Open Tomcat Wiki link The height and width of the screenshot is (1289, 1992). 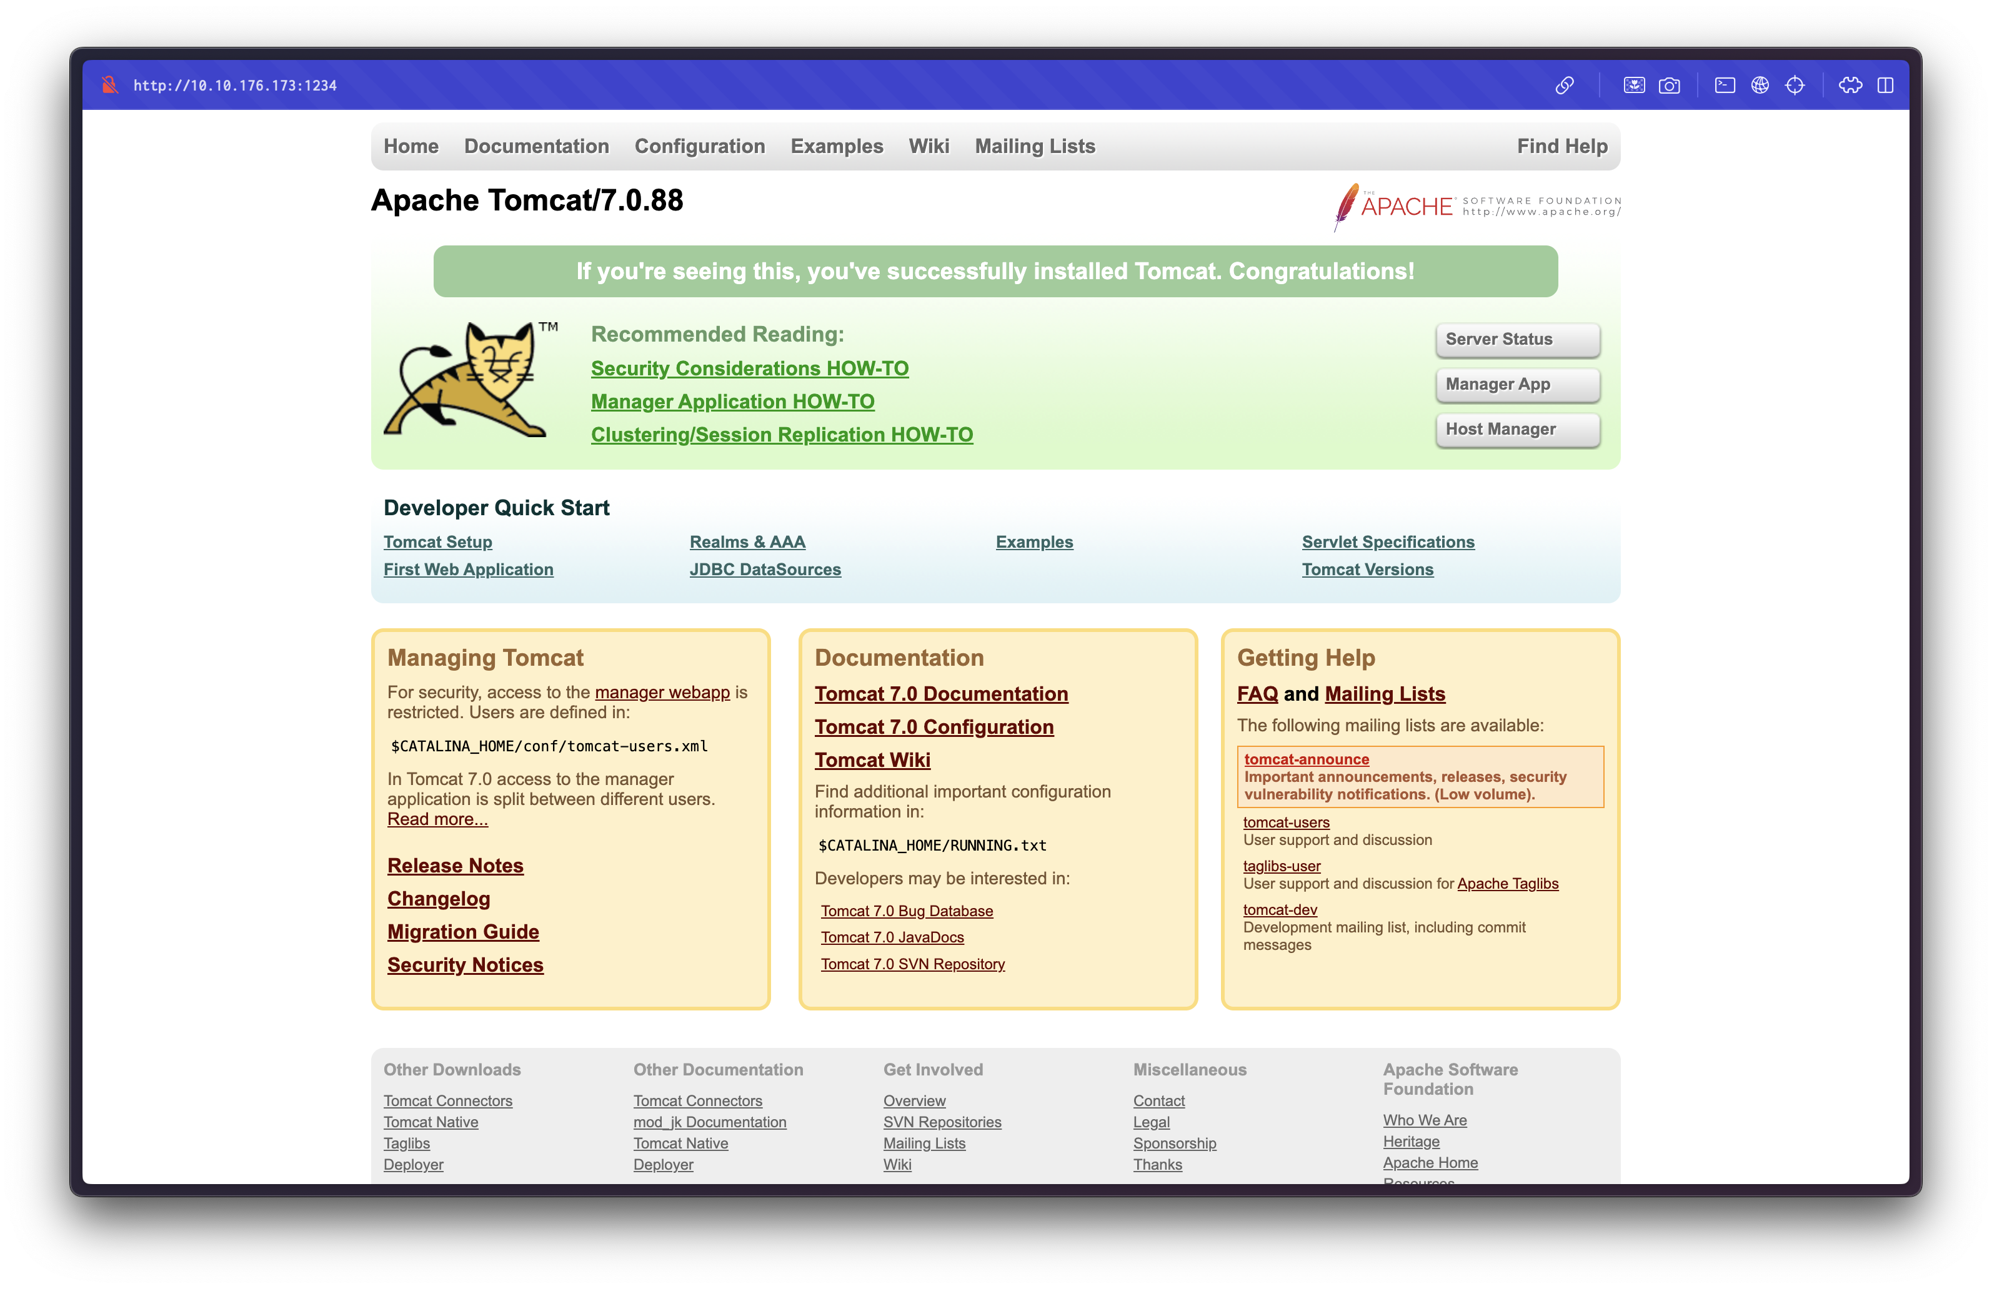click(872, 761)
